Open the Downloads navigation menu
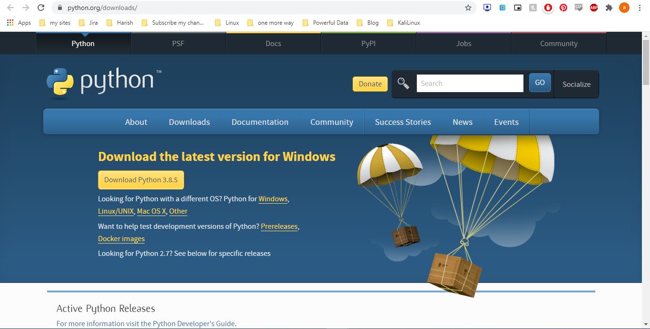The image size is (650, 329). (x=189, y=122)
